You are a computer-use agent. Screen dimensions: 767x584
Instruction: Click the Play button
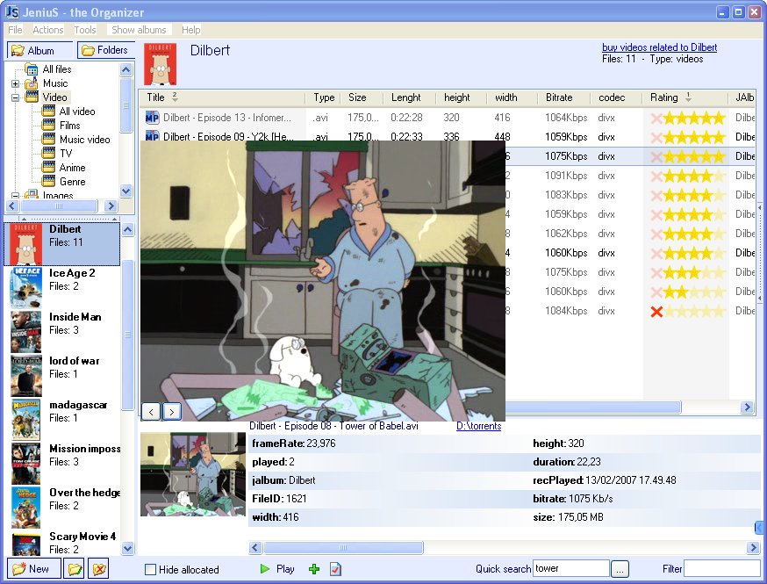pyautogui.click(x=276, y=569)
